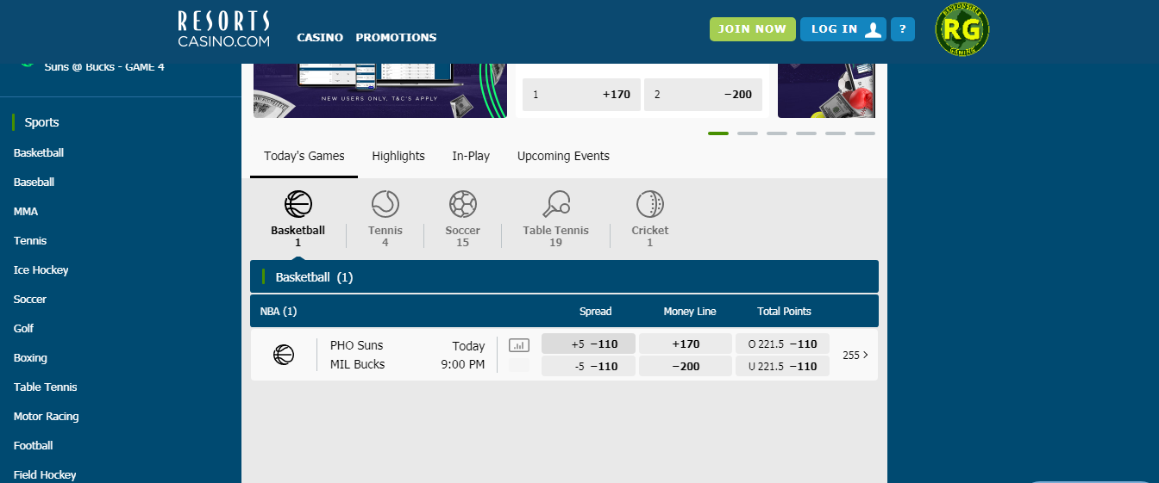Open the CASINO menu item
Image resolution: width=1159 pixels, height=483 pixels.
[x=320, y=38]
